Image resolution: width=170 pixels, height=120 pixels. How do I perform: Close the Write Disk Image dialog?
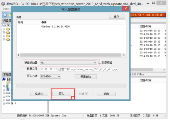[x=126, y=8]
